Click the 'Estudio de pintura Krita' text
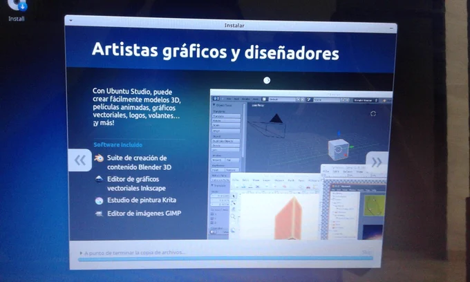The image size is (470, 282). pos(142,200)
